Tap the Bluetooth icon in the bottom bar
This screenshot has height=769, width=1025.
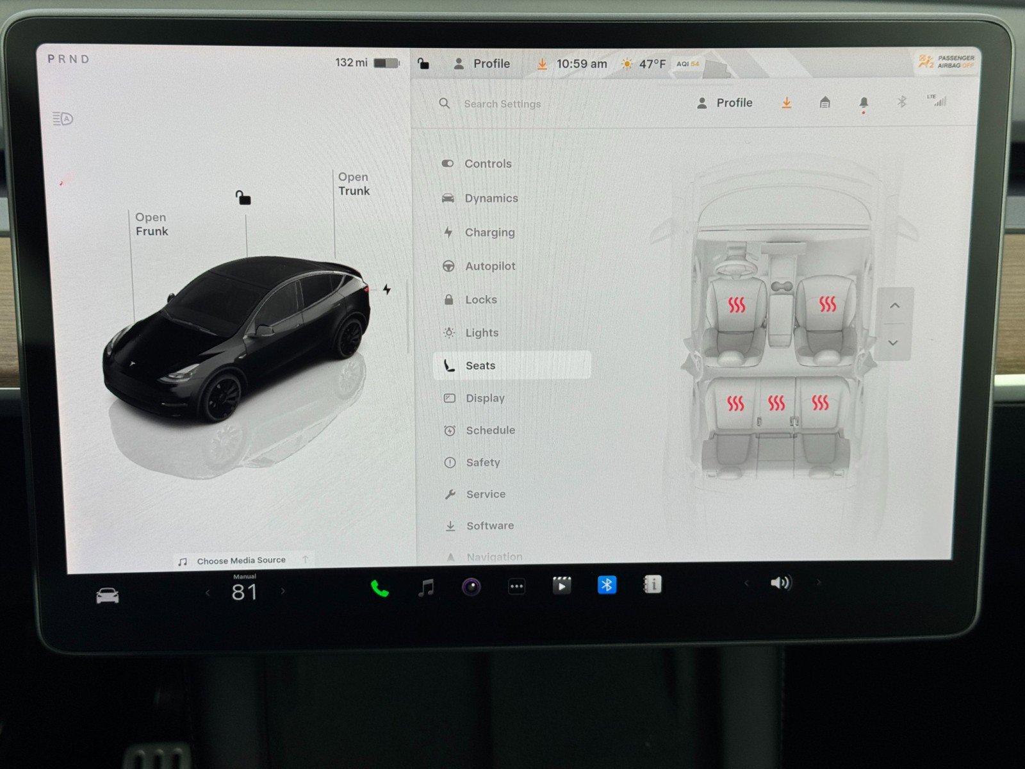coord(606,584)
